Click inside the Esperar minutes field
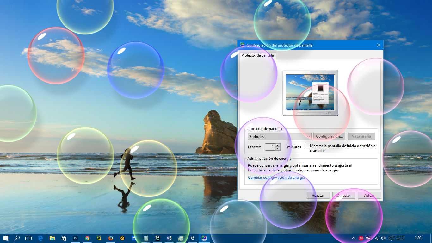Screen dimensions: 432x243 pyautogui.click(x=271, y=147)
